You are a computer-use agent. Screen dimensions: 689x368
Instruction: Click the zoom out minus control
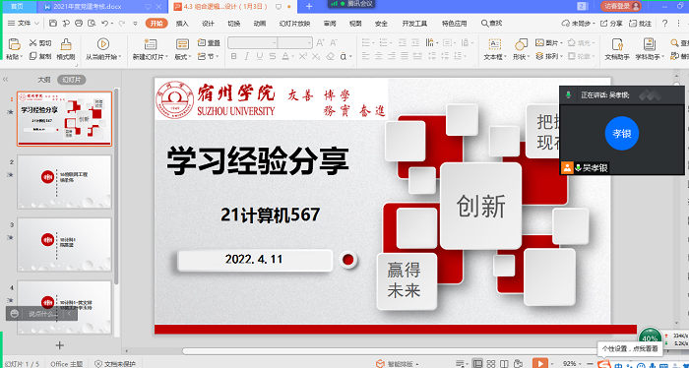pyautogui.click(x=590, y=364)
